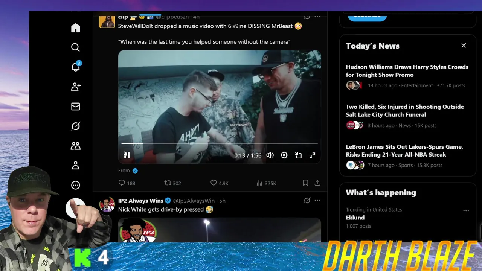482x271 pixels.
Task: Open Notifications bell with badge
Action: 76,67
